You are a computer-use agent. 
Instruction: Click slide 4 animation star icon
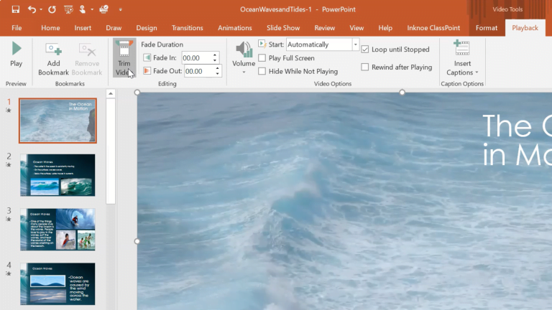point(9,274)
